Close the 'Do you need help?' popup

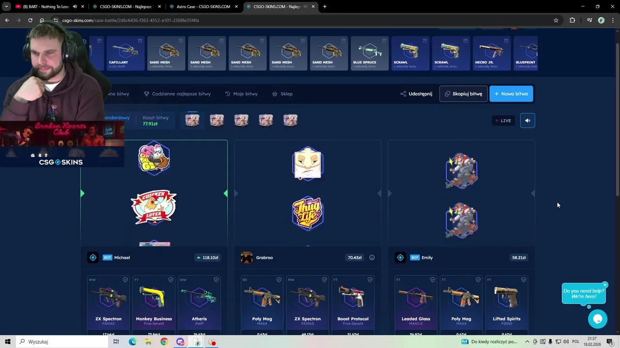pos(605,285)
